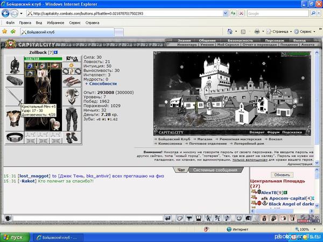Expand the + Способности section
Viewport: 323px width, 242px height.
[x=101, y=84]
